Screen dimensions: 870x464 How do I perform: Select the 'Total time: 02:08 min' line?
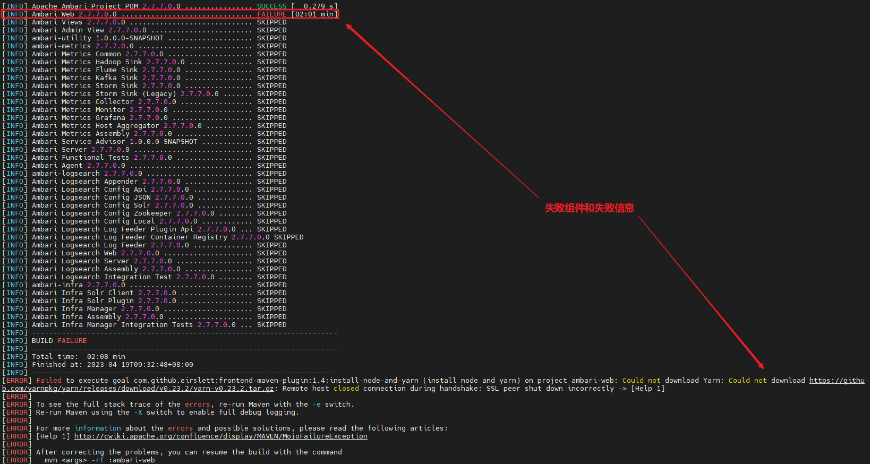[64, 357]
